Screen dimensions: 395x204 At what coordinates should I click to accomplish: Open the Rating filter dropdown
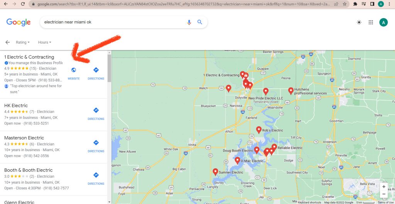pos(23,42)
